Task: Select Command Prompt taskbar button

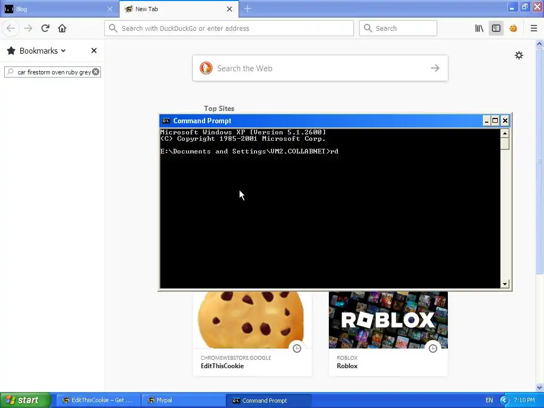Action: (x=269, y=400)
